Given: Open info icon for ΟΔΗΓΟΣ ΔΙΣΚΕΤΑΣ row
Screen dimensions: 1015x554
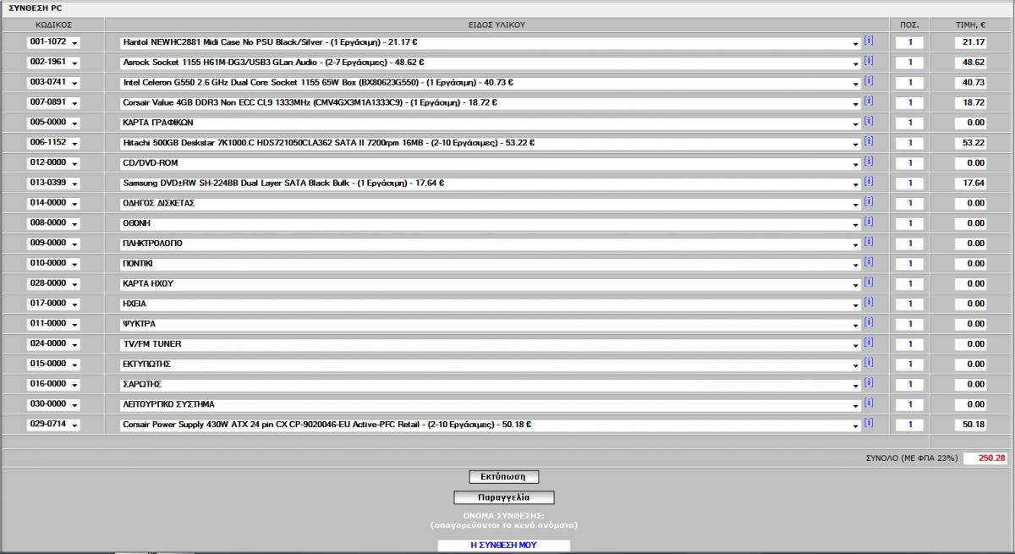Looking at the screenshot, I should point(869,202).
